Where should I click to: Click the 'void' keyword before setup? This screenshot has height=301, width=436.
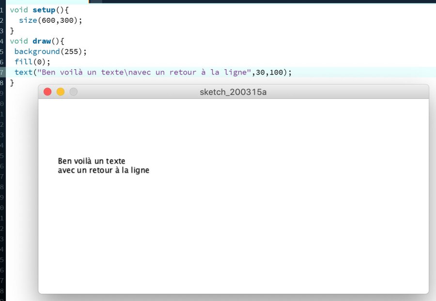click(19, 10)
